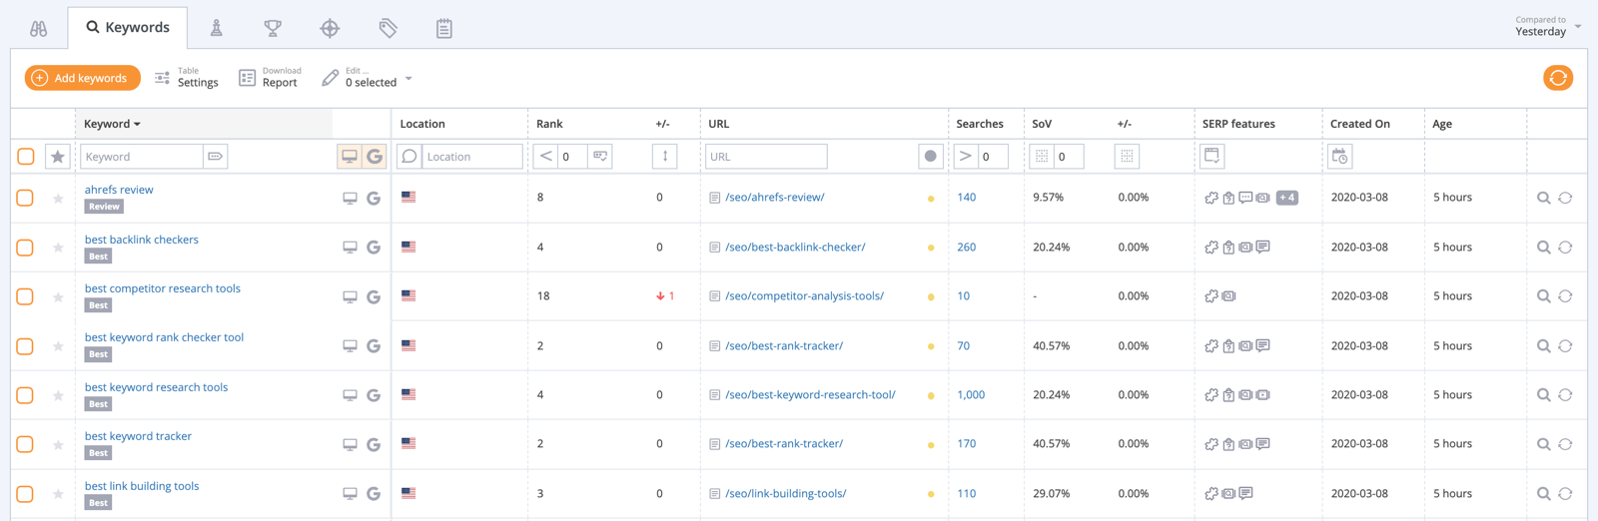Switch to the Keywords tab

[128, 28]
